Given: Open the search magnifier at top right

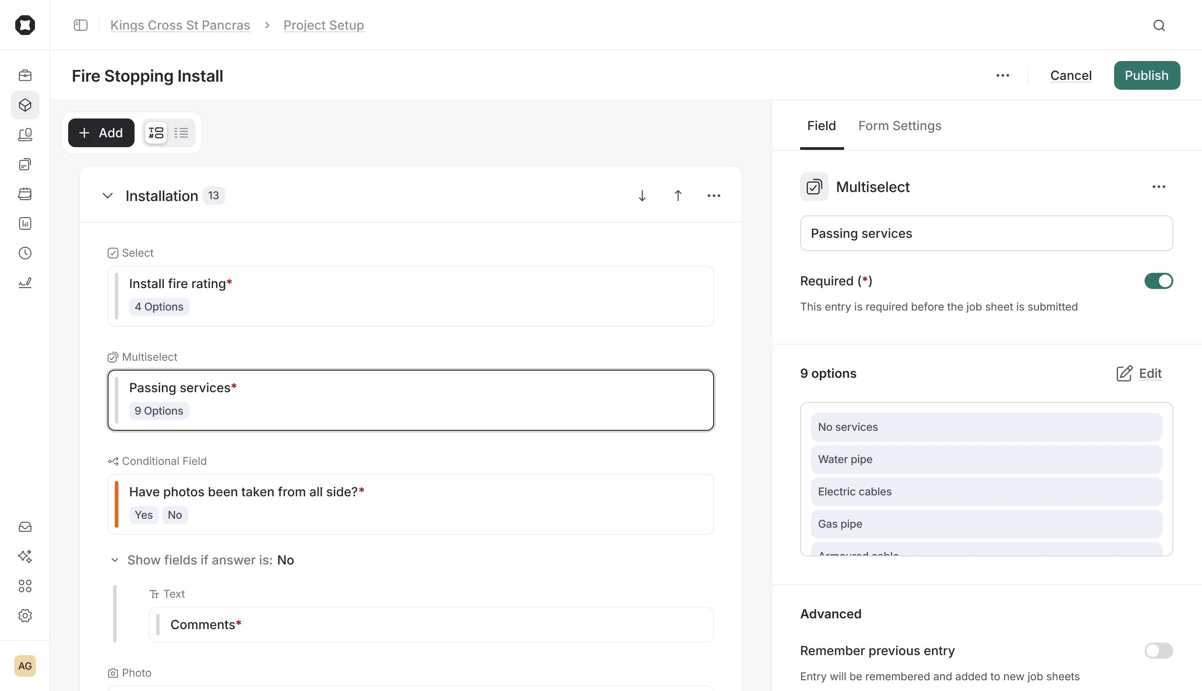Looking at the screenshot, I should tap(1159, 25).
